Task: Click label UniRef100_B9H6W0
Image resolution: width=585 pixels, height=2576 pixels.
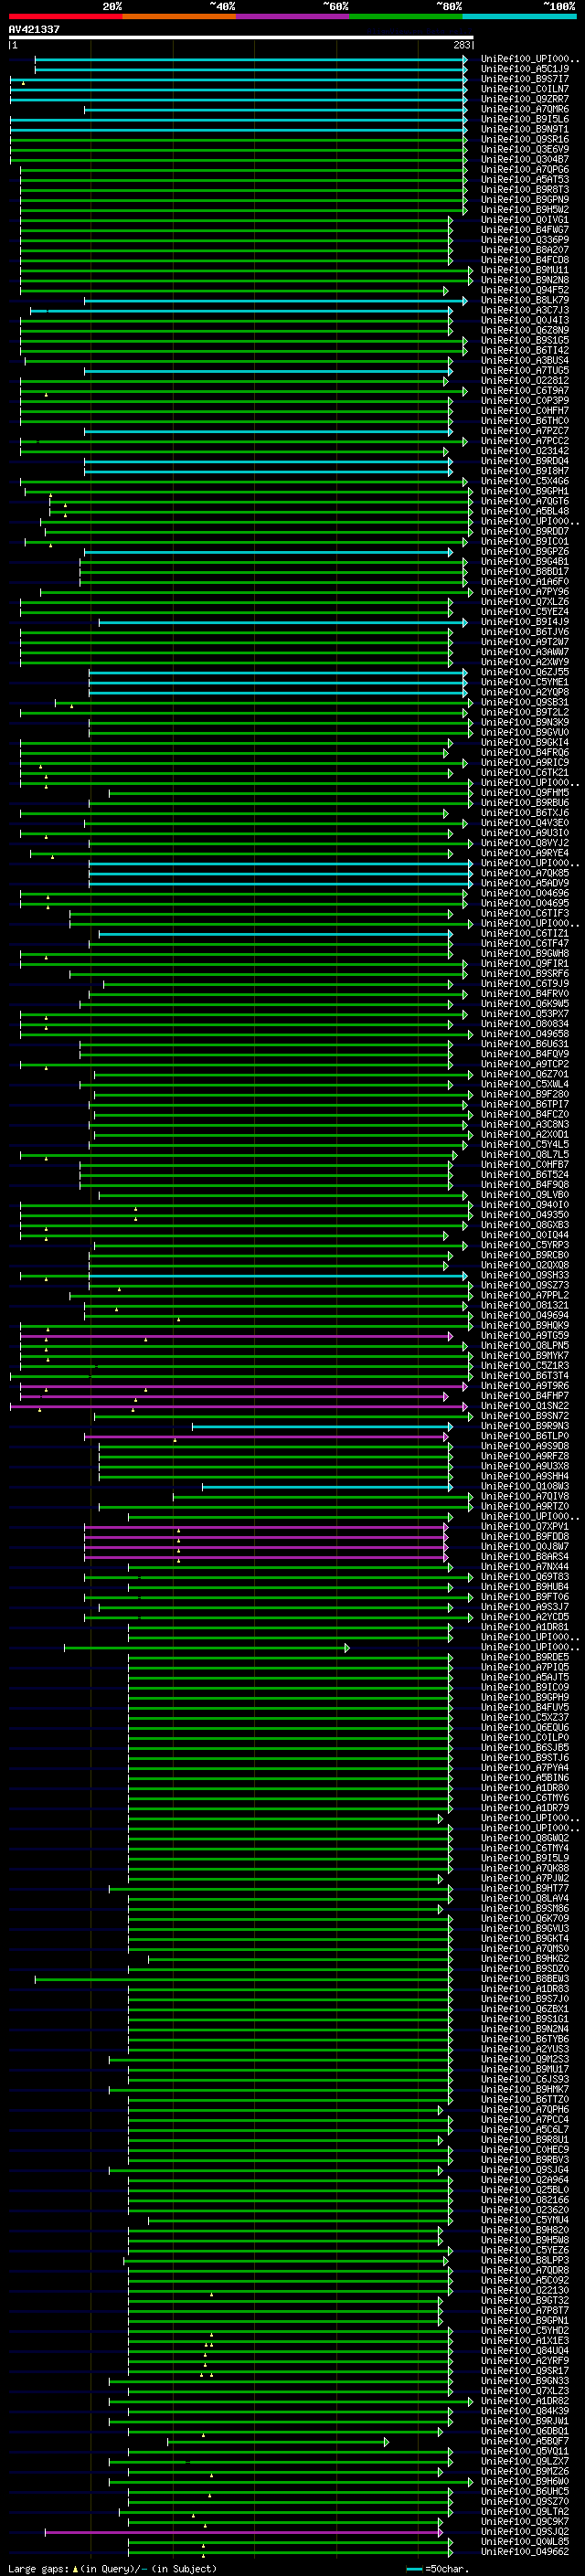Action: [525, 2482]
